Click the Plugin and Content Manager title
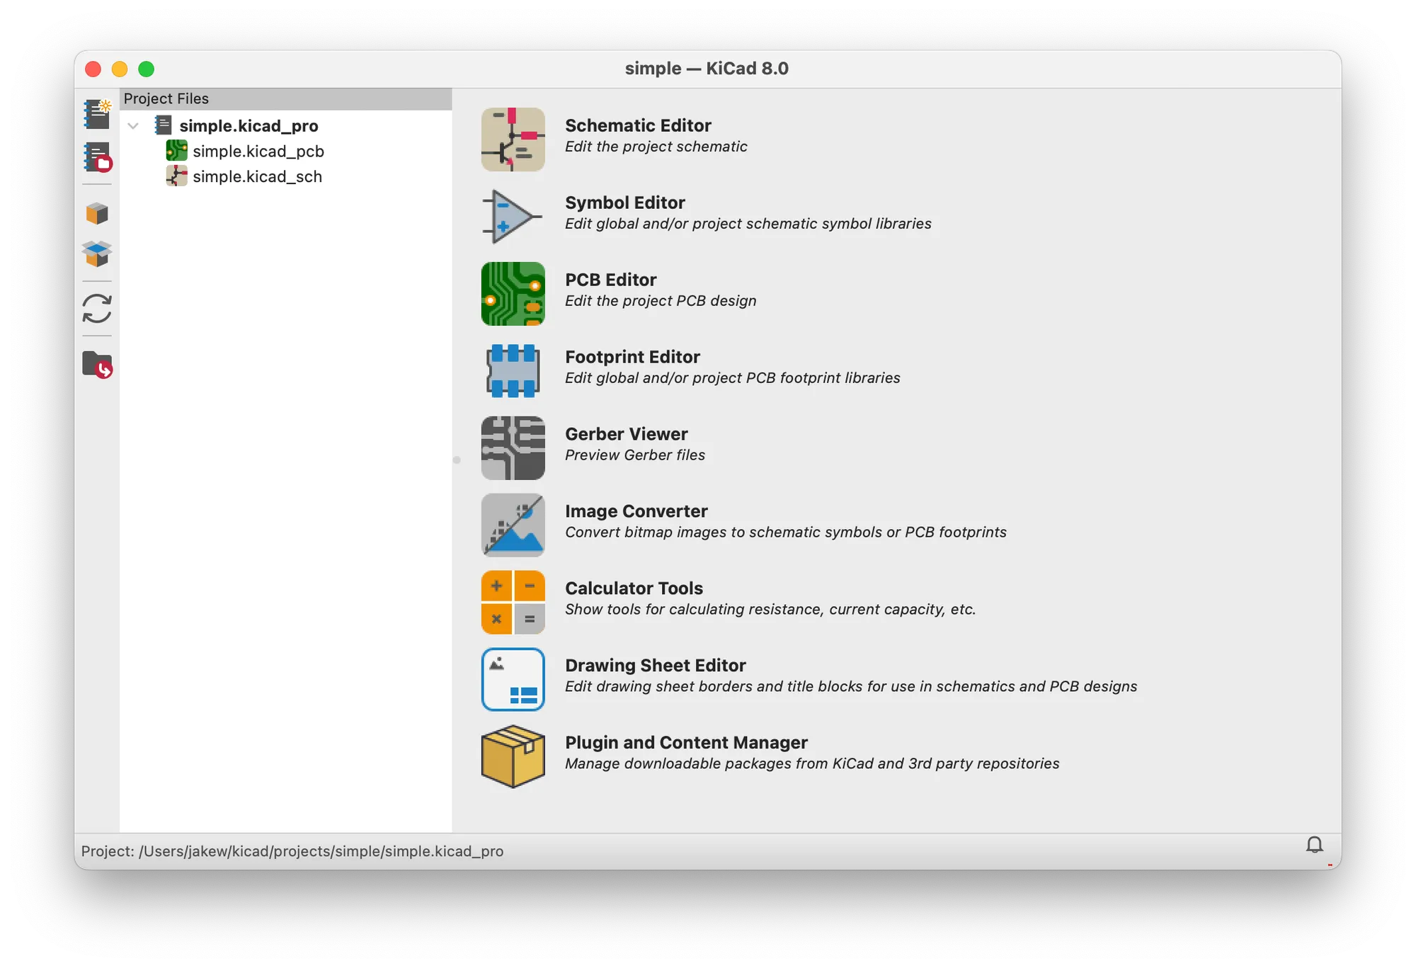The image size is (1416, 968). (x=686, y=743)
